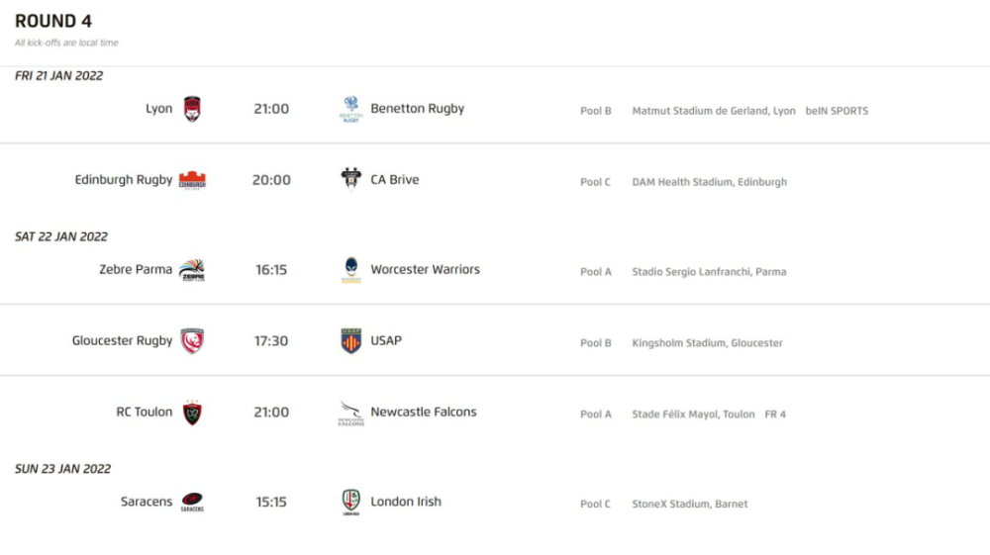Select the beIN SPORTS broadcaster label

[837, 111]
